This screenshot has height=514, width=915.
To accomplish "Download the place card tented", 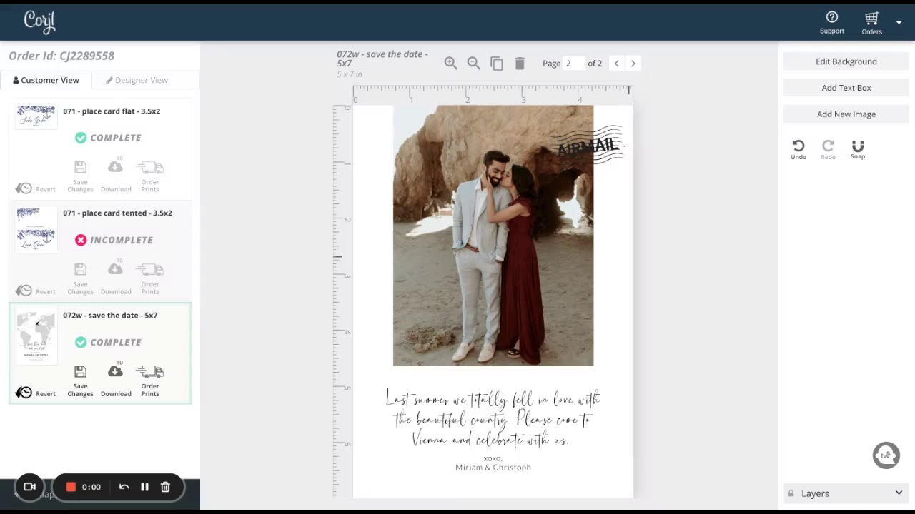I will pyautogui.click(x=116, y=278).
